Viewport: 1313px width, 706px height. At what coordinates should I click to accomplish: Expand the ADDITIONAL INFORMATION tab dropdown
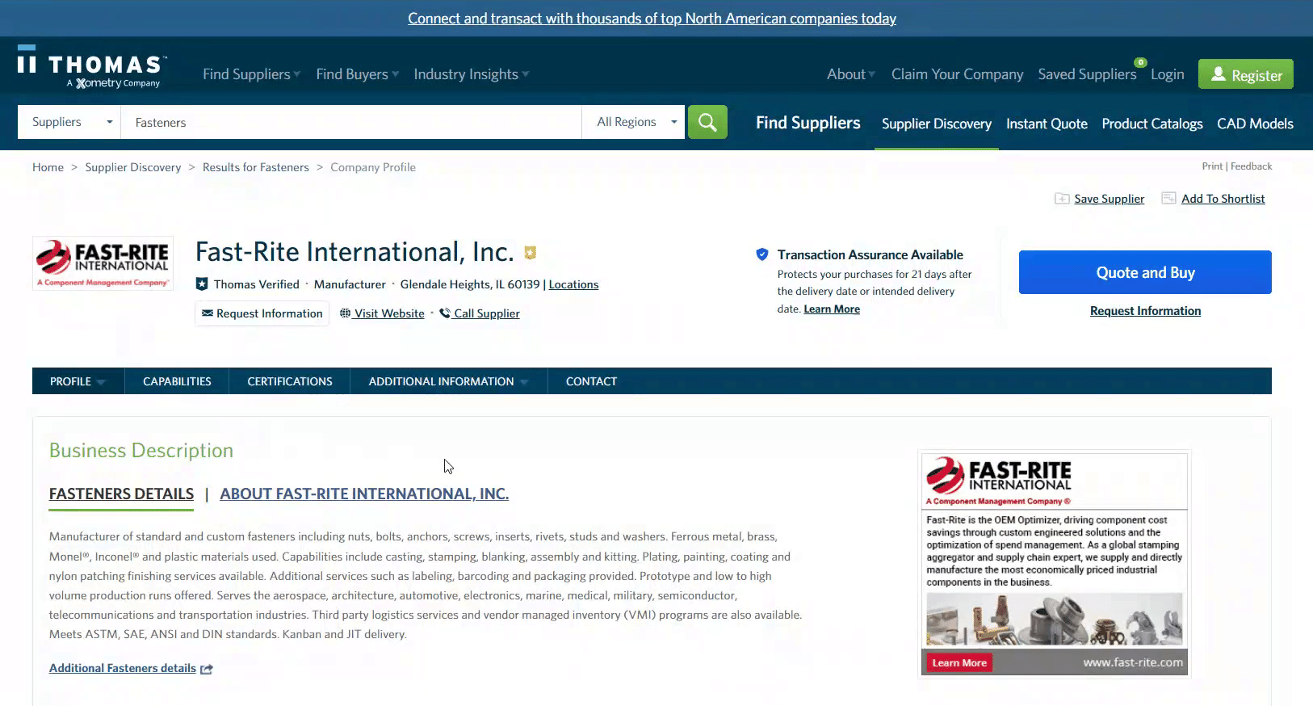tap(448, 381)
